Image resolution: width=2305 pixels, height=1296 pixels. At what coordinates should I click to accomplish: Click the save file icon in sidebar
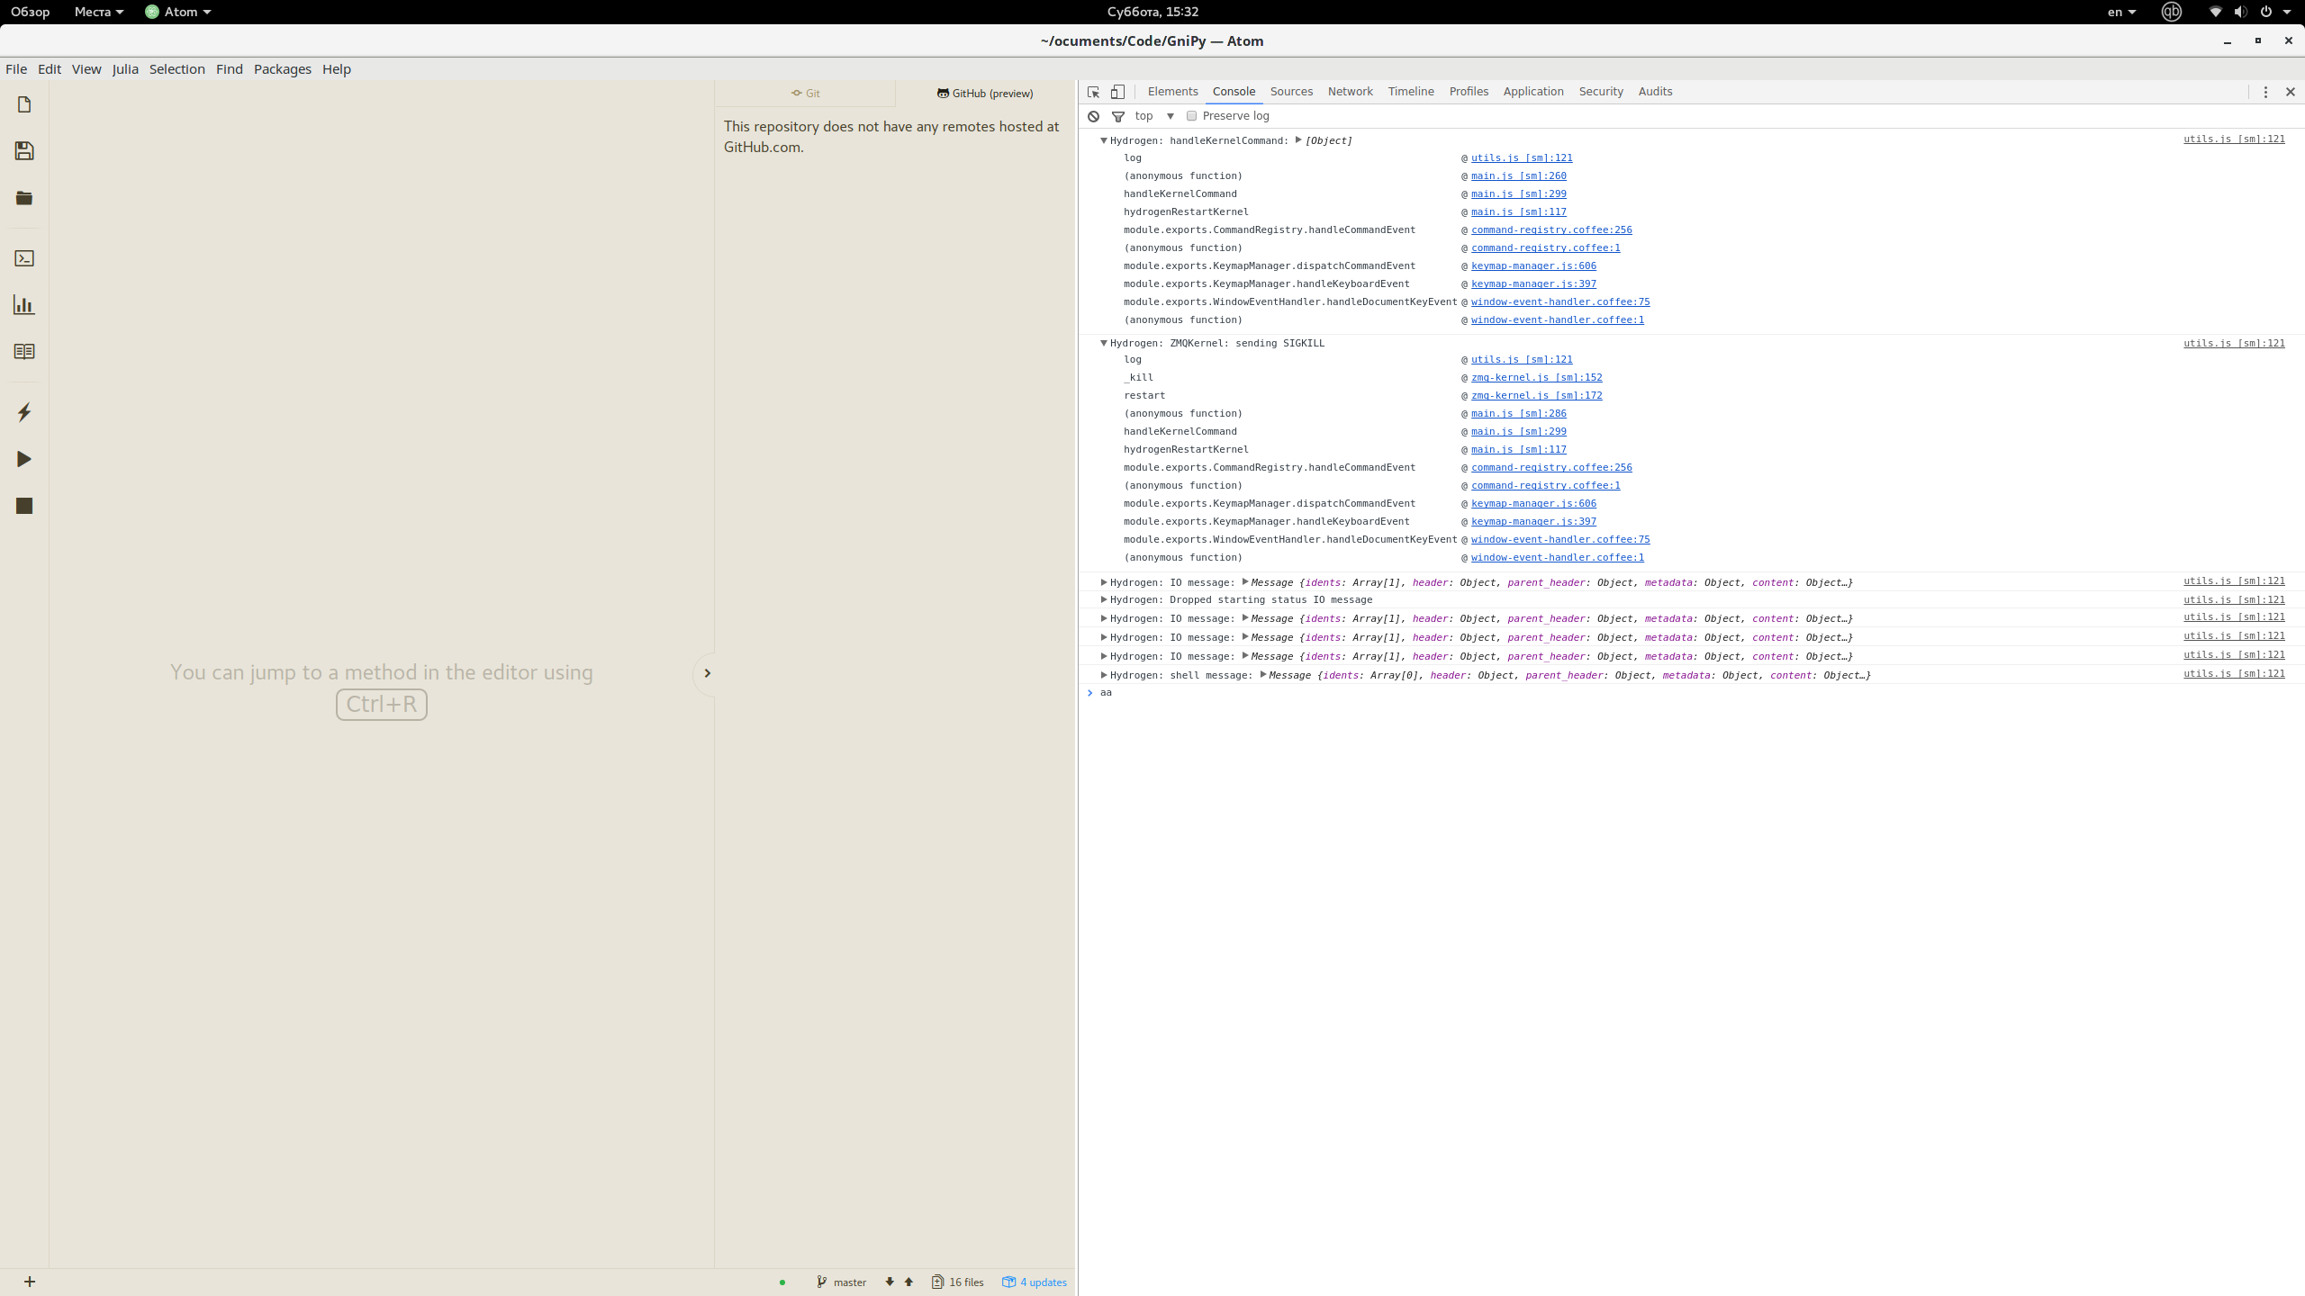click(x=23, y=149)
